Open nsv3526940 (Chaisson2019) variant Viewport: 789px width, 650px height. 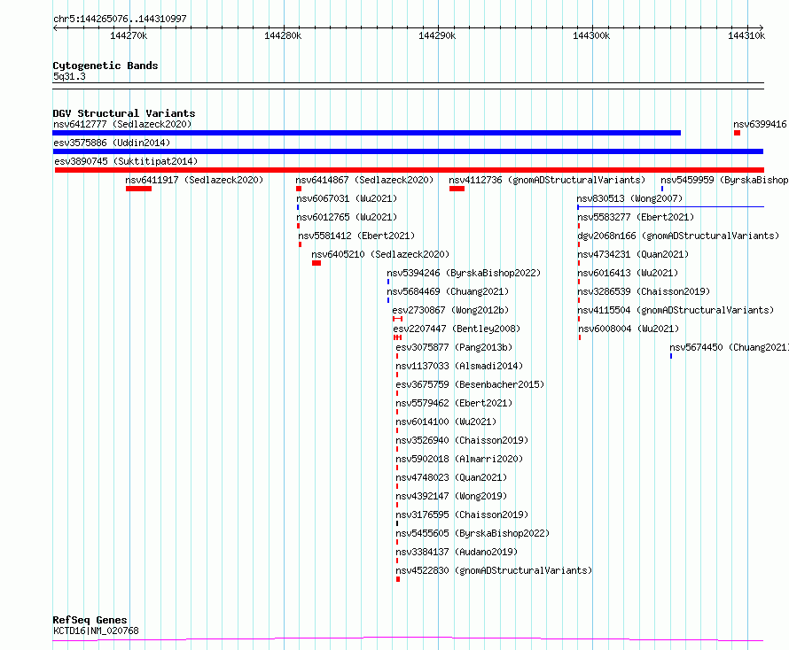tap(462, 440)
